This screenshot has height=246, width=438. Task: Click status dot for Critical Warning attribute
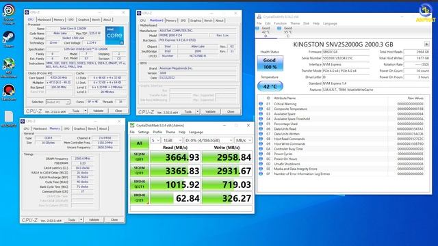pyautogui.click(x=261, y=104)
